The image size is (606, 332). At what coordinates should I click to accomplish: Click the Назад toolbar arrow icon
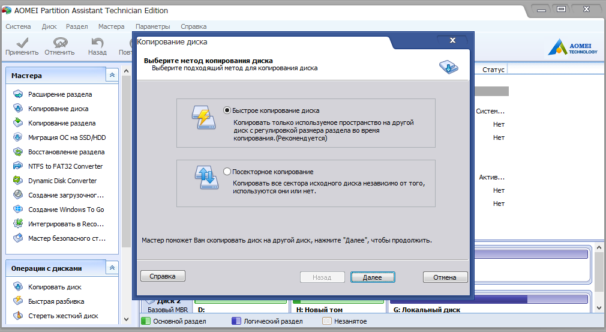coord(97,42)
